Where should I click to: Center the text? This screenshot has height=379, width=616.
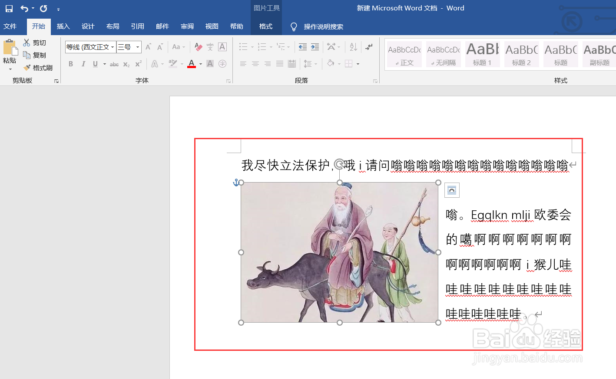(255, 64)
